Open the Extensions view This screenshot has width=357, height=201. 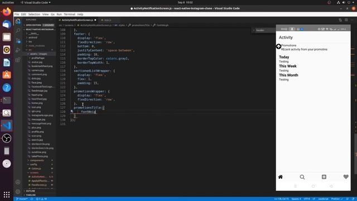[x=18, y=60]
